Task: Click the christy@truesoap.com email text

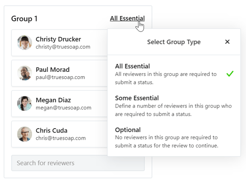Action: (63, 47)
